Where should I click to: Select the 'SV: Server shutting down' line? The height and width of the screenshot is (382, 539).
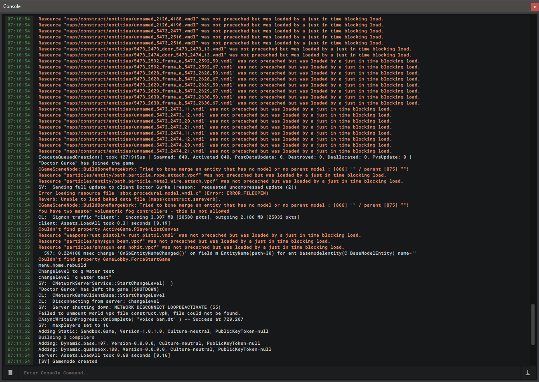130,307
